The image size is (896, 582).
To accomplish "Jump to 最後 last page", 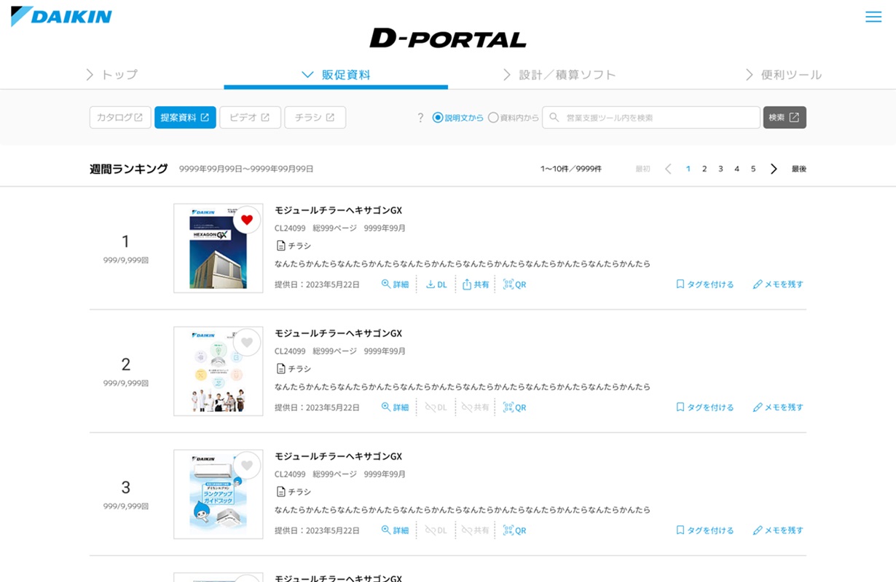I will click(x=799, y=169).
